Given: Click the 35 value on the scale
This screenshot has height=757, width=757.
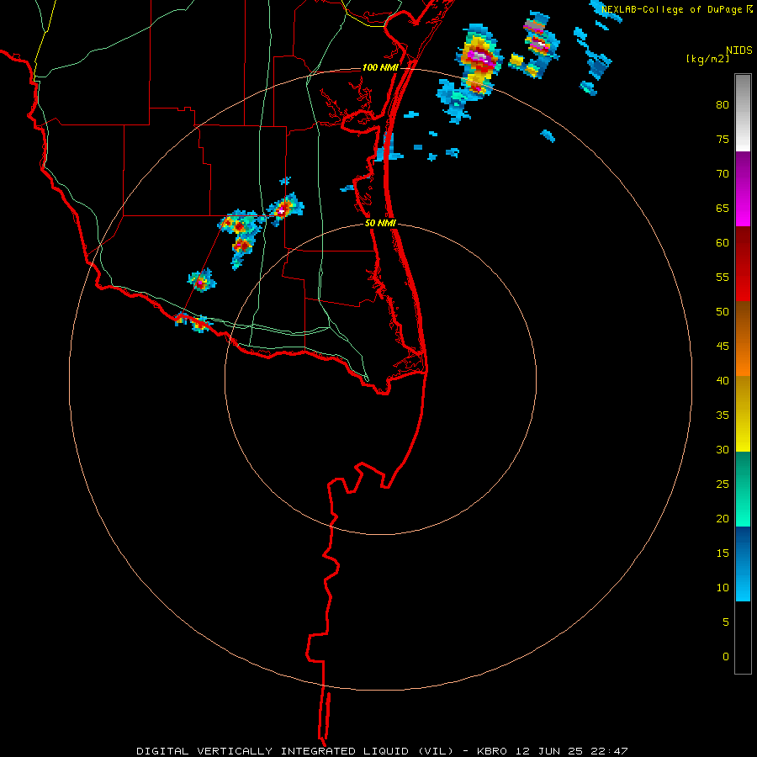Looking at the screenshot, I should click(723, 416).
